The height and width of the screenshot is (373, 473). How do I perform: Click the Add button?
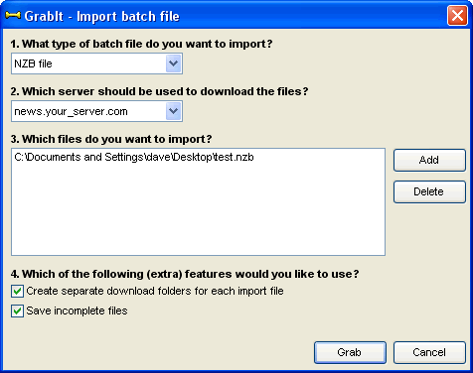point(429,160)
